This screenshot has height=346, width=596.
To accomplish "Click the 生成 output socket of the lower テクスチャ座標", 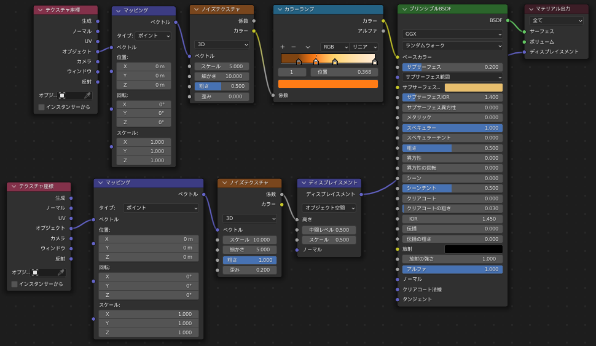I will [x=71, y=198].
